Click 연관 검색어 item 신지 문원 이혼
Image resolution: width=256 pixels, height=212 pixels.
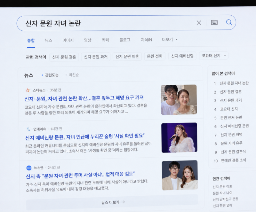click(x=222, y=187)
